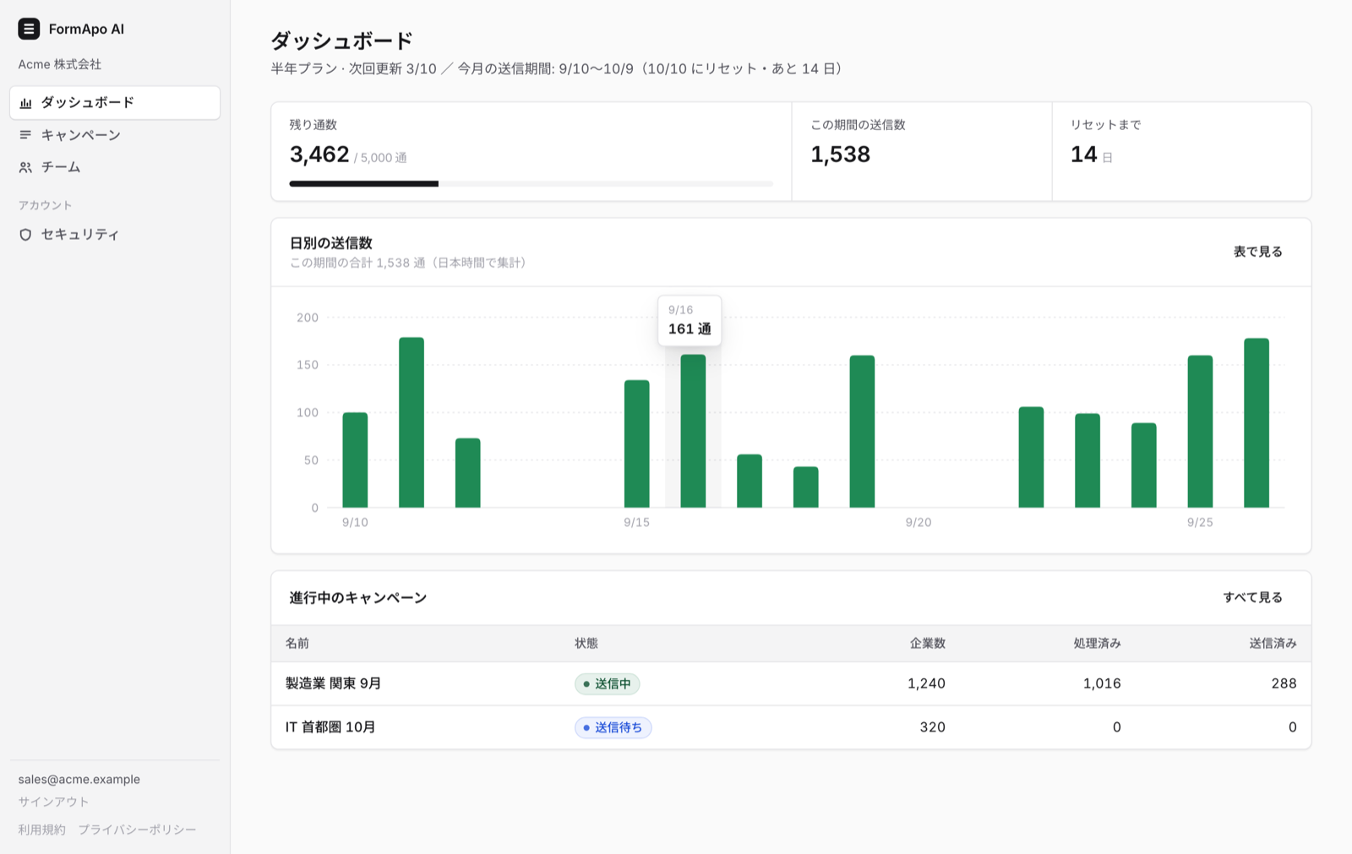1352x854 pixels.
Task: Click the 1,538 sent count in stats card
Action: [840, 155]
